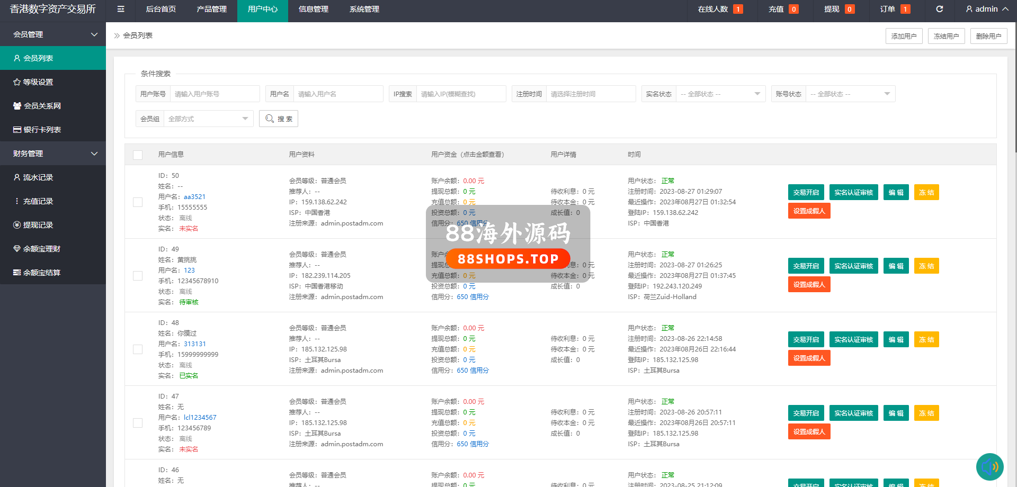Open the 账号状态 dropdown filter
Image resolution: width=1017 pixels, height=487 pixels.
coord(850,94)
